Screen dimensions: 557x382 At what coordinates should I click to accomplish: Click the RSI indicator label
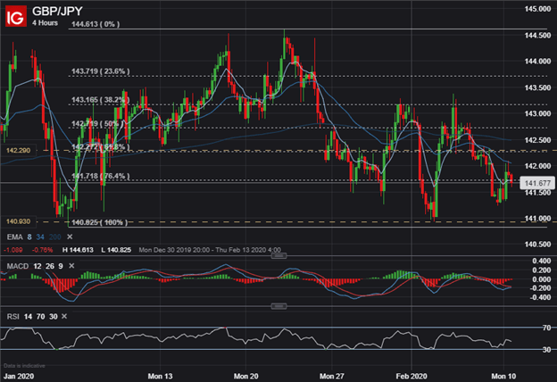coord(13,317)
